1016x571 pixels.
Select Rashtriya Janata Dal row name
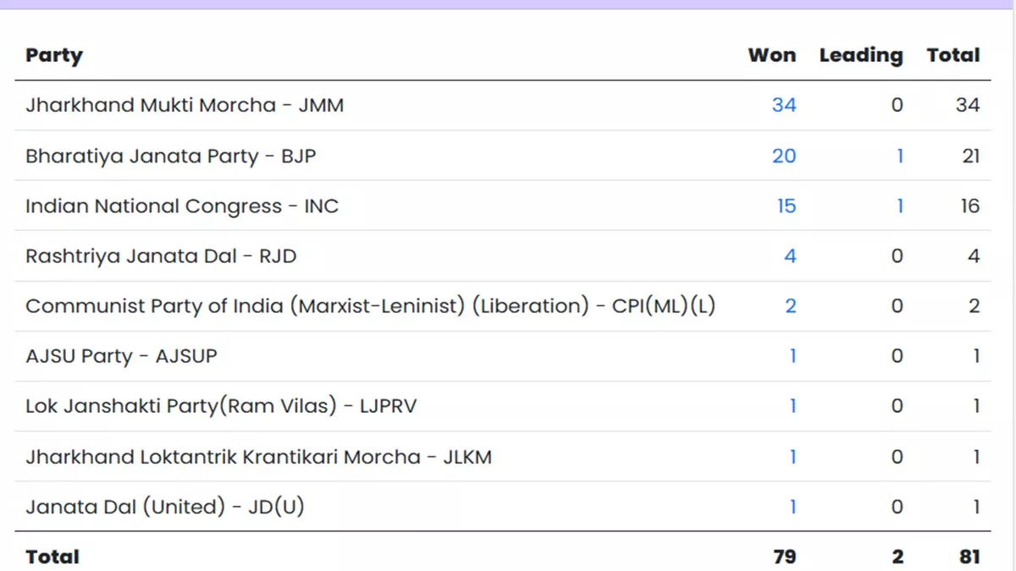[x=161, y=255]
